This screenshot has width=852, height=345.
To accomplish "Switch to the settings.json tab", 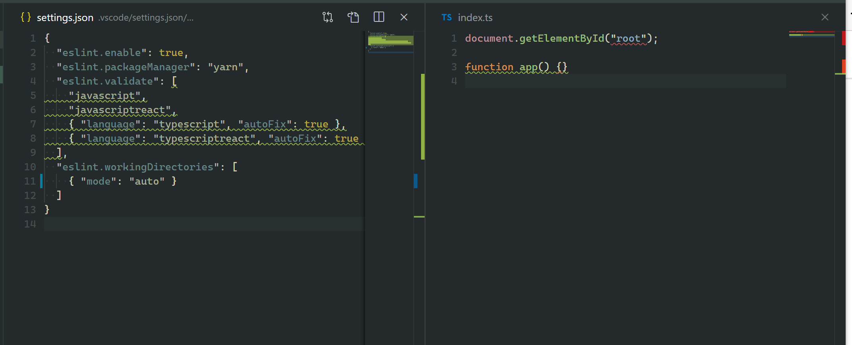I will click(x=65, y=17).
